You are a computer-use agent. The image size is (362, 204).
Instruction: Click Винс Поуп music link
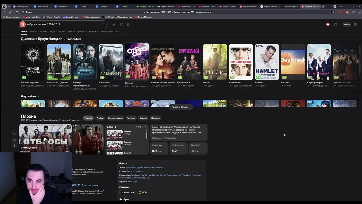tap(132, 182)
